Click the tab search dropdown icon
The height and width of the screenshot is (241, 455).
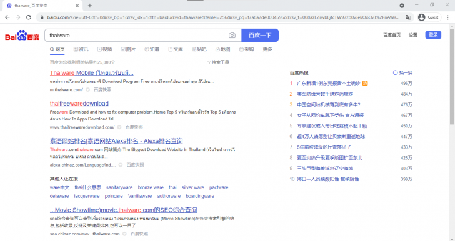(x=402, y=6)
